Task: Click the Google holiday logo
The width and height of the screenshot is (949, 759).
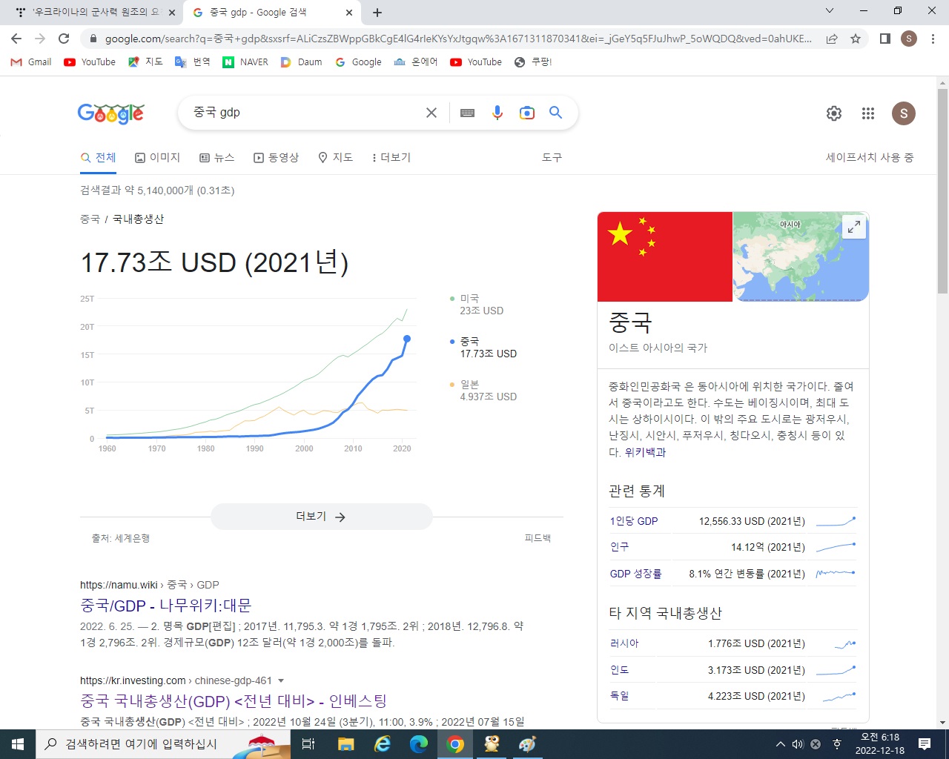Action: 111,113
